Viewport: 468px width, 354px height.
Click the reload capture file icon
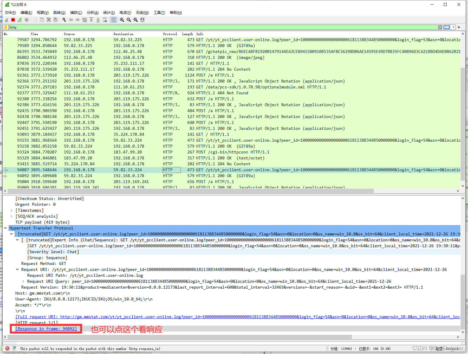tap(56, 20)
